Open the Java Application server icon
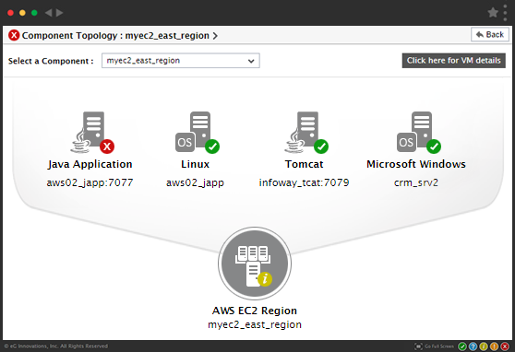The height and width of the screenshot is (352, 515). coord(92,133)
